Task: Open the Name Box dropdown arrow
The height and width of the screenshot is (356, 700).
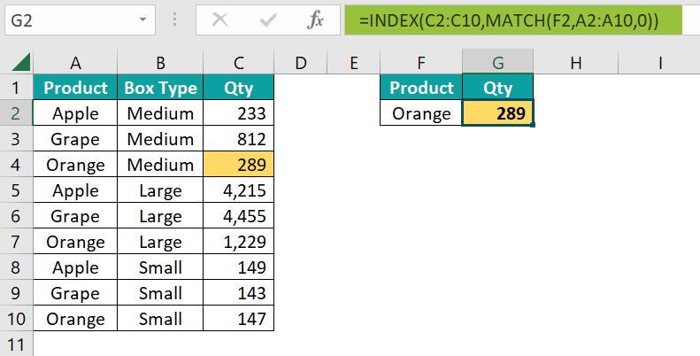Action: coord(142,19)
